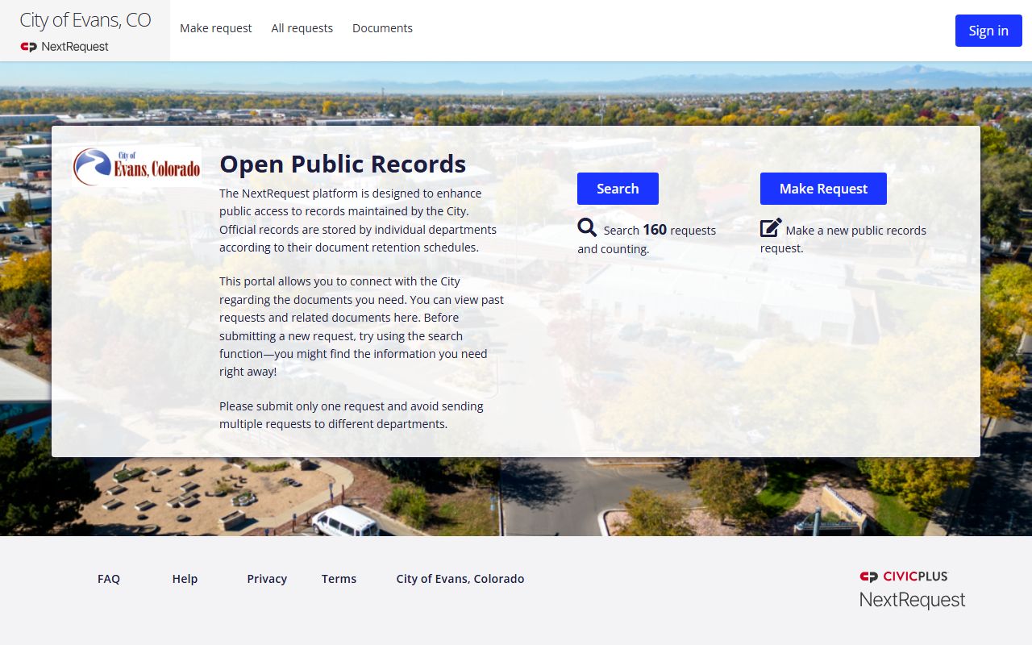Click the magnifying glass search icon

pyautogui.click(x=587, y=228)
